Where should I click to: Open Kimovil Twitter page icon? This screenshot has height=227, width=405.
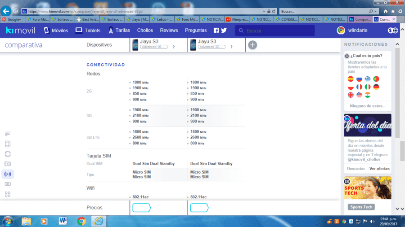coord(224,31)
